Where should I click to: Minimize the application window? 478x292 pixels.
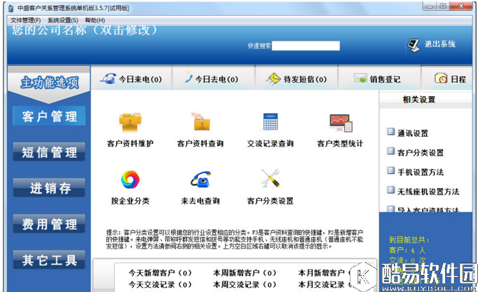(x=430, y=6)
